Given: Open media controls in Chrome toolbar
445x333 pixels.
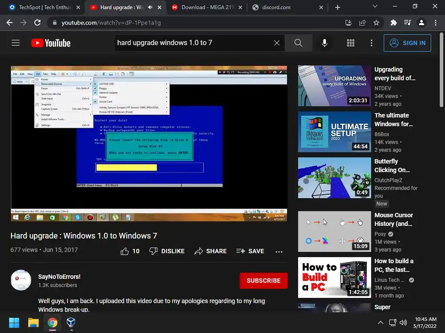Looking at the screenshot, I should pos(407,23).
